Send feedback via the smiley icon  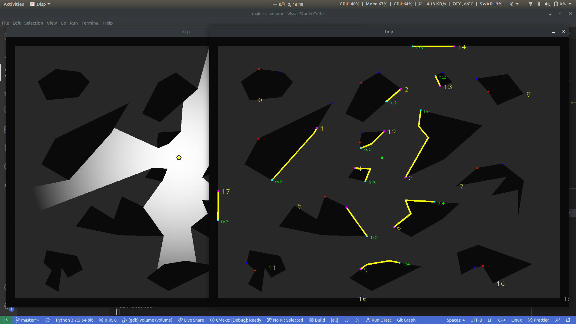click(x=557, y=320)
